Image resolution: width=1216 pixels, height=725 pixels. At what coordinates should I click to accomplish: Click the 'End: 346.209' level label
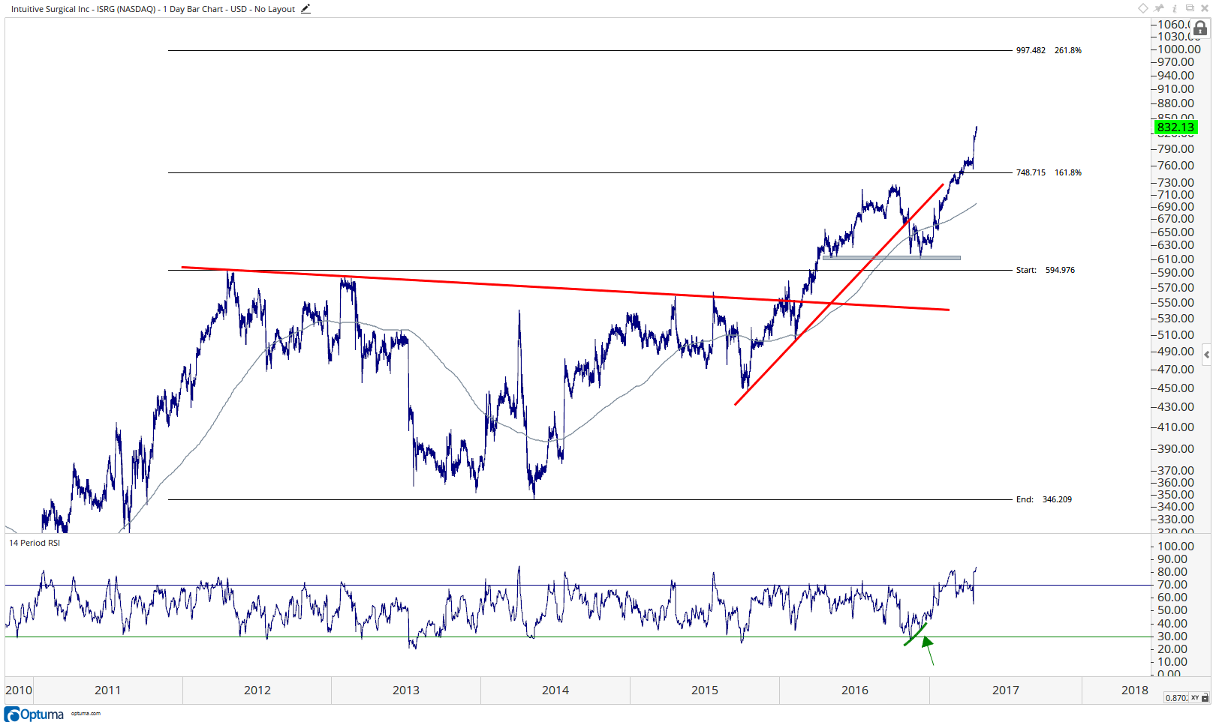[1043, 499]
